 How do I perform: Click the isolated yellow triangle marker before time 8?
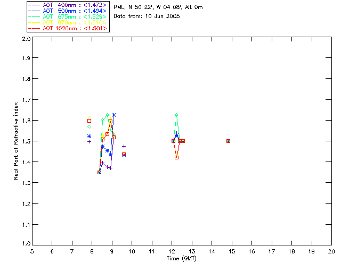tap(89, 118)
